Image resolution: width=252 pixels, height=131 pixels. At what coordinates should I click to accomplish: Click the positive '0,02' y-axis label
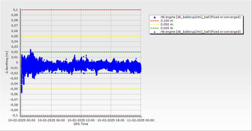(x=15, y=52)
